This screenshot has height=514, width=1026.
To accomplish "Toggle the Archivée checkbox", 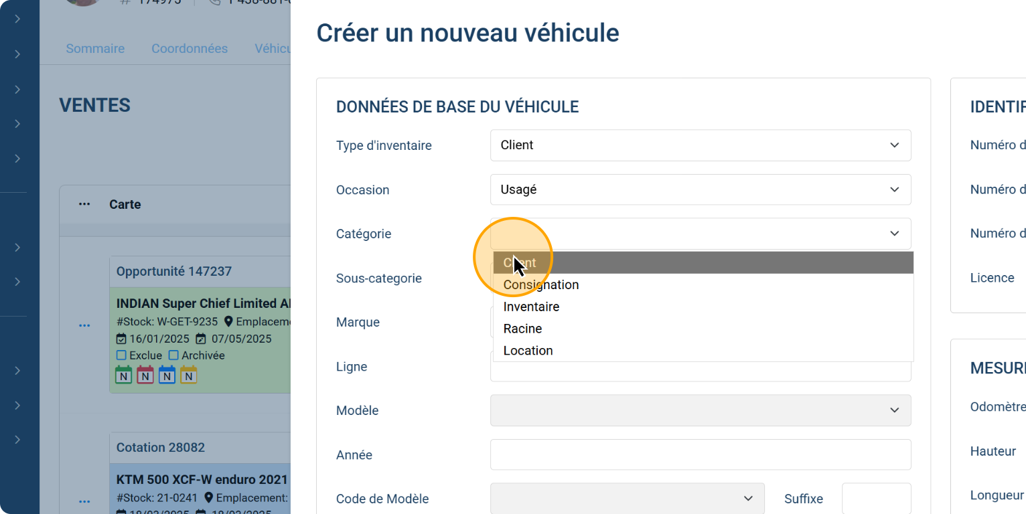I will tap(173, 355).
